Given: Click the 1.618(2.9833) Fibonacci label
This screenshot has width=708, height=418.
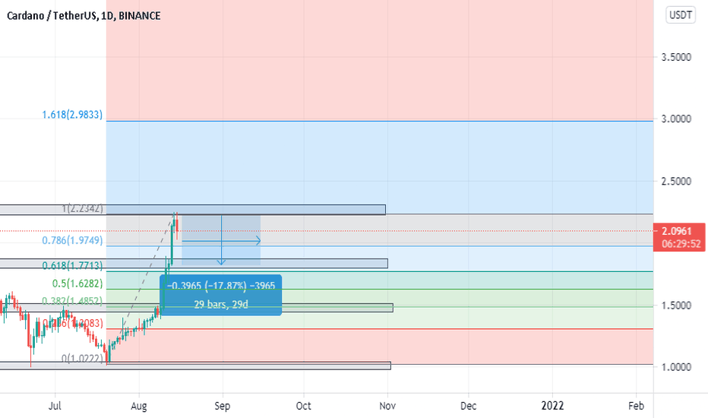Looking at the screenshot, I should [72, 115].
